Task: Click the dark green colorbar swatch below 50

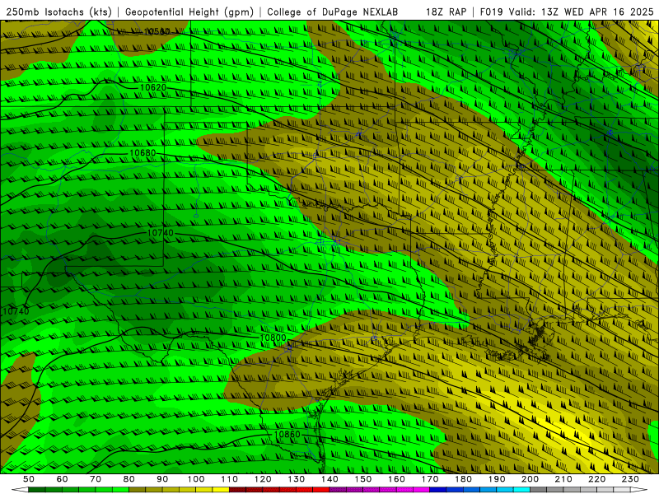Action: [37, 490]
